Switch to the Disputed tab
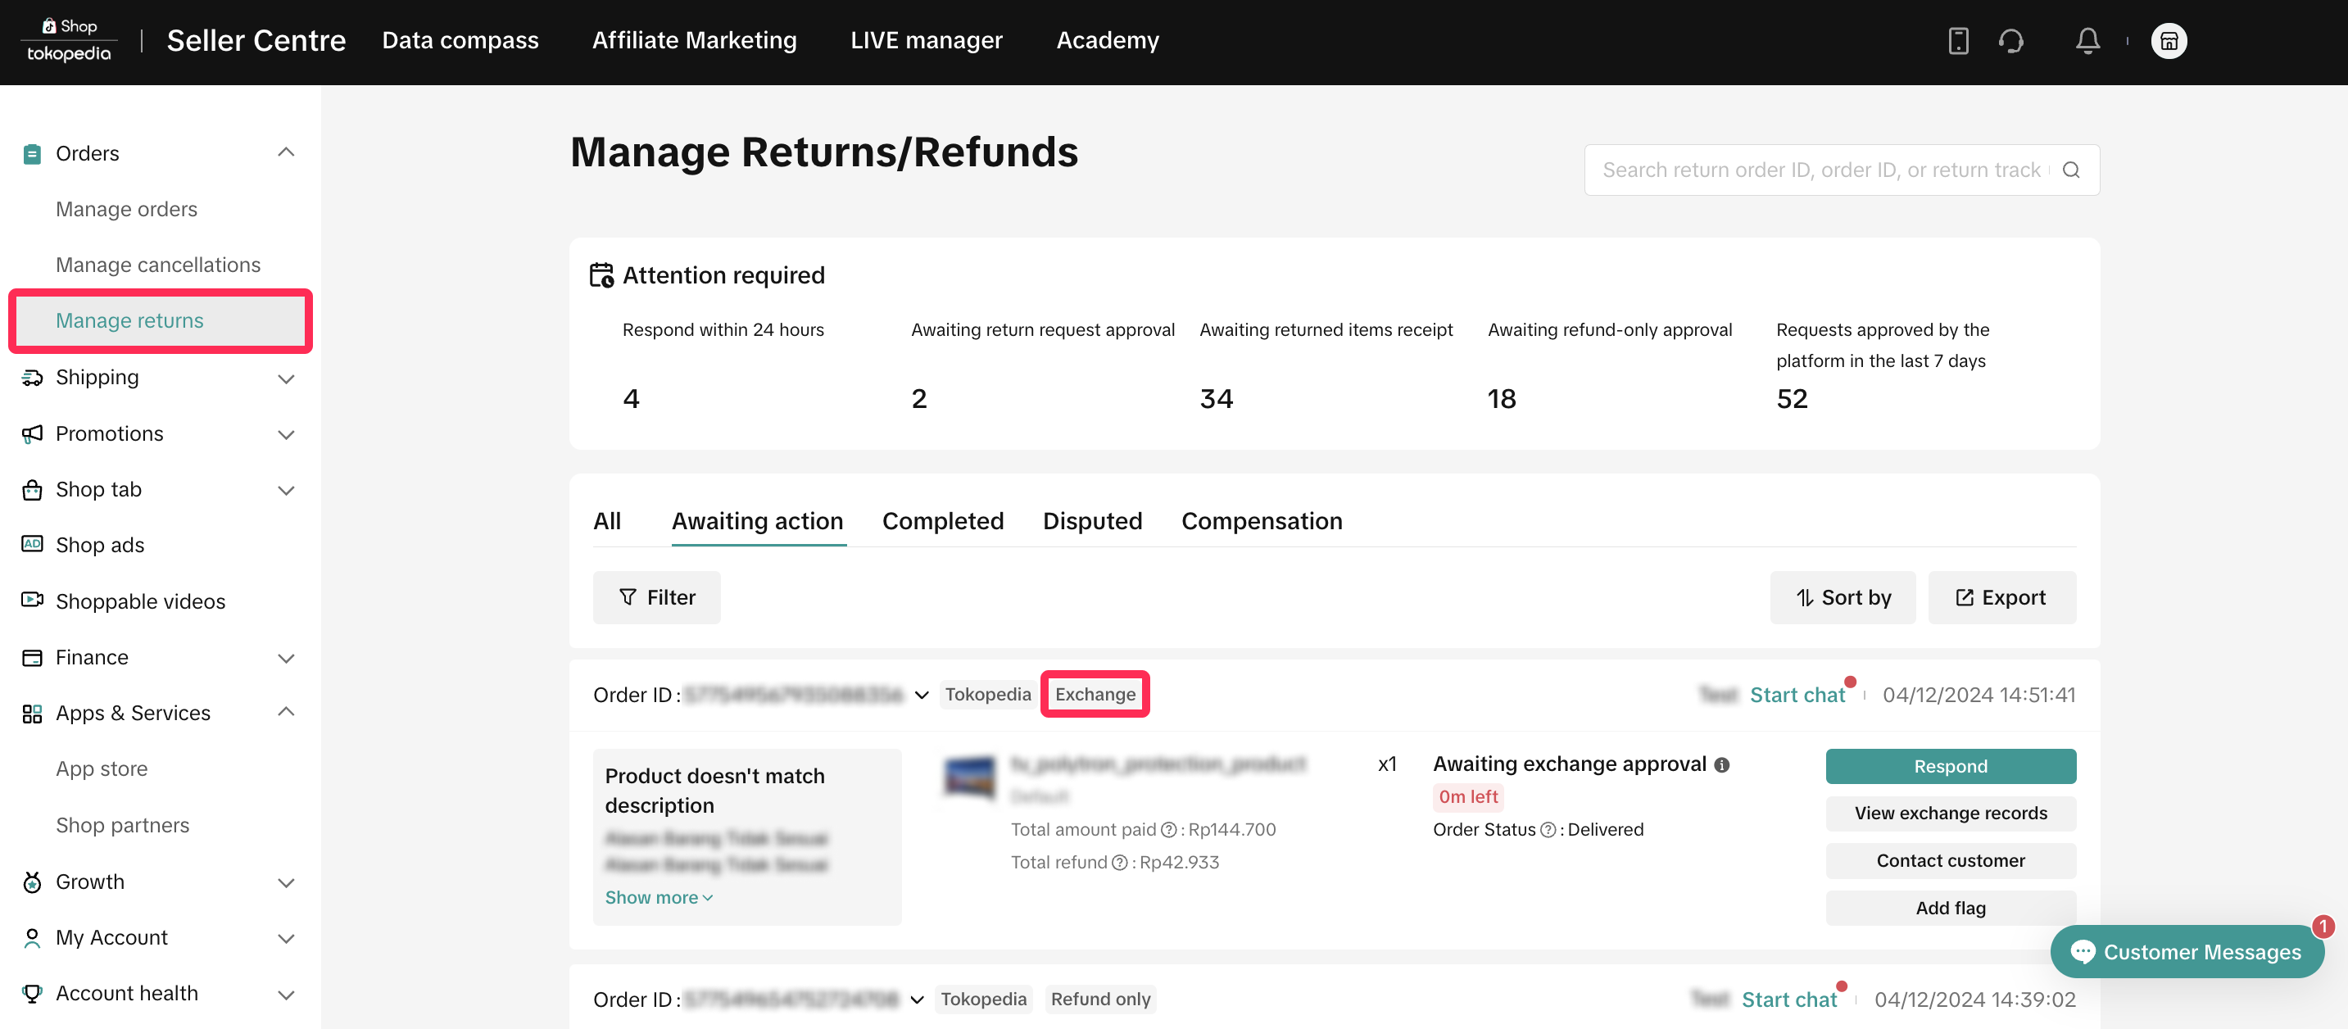2348x1029 pixels. click(x=1092, y=520)
